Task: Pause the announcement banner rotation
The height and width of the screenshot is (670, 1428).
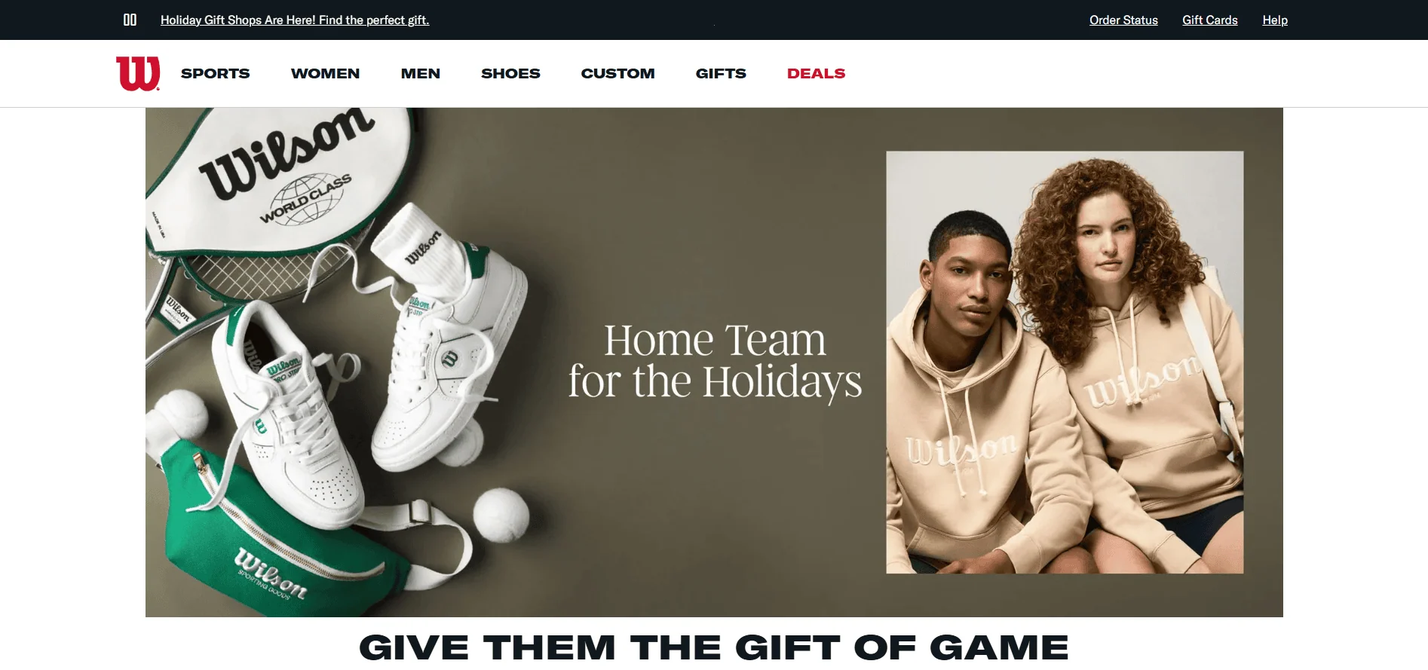Action: click(130, 20)
